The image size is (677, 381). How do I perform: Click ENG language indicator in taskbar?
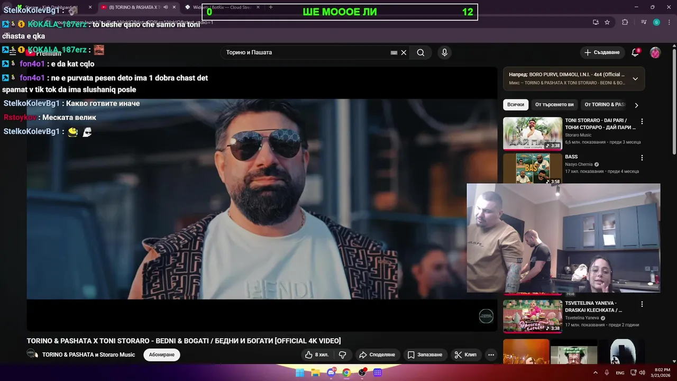(620, 373)
